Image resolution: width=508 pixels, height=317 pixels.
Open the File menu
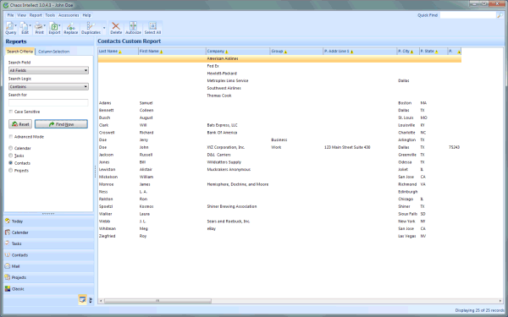point(11,15)
